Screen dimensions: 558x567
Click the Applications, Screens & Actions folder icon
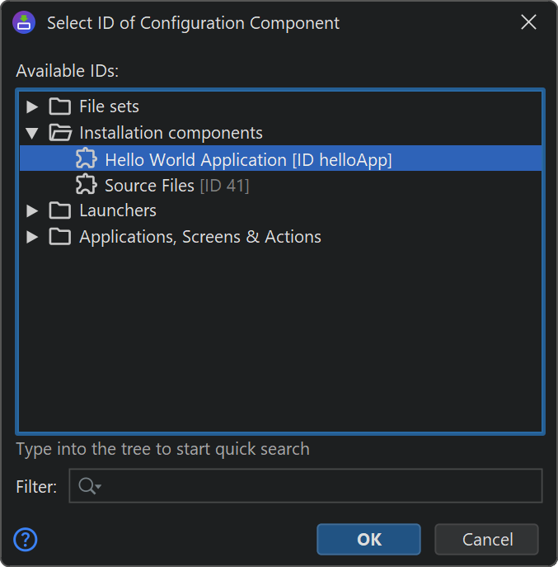(59, 237)
